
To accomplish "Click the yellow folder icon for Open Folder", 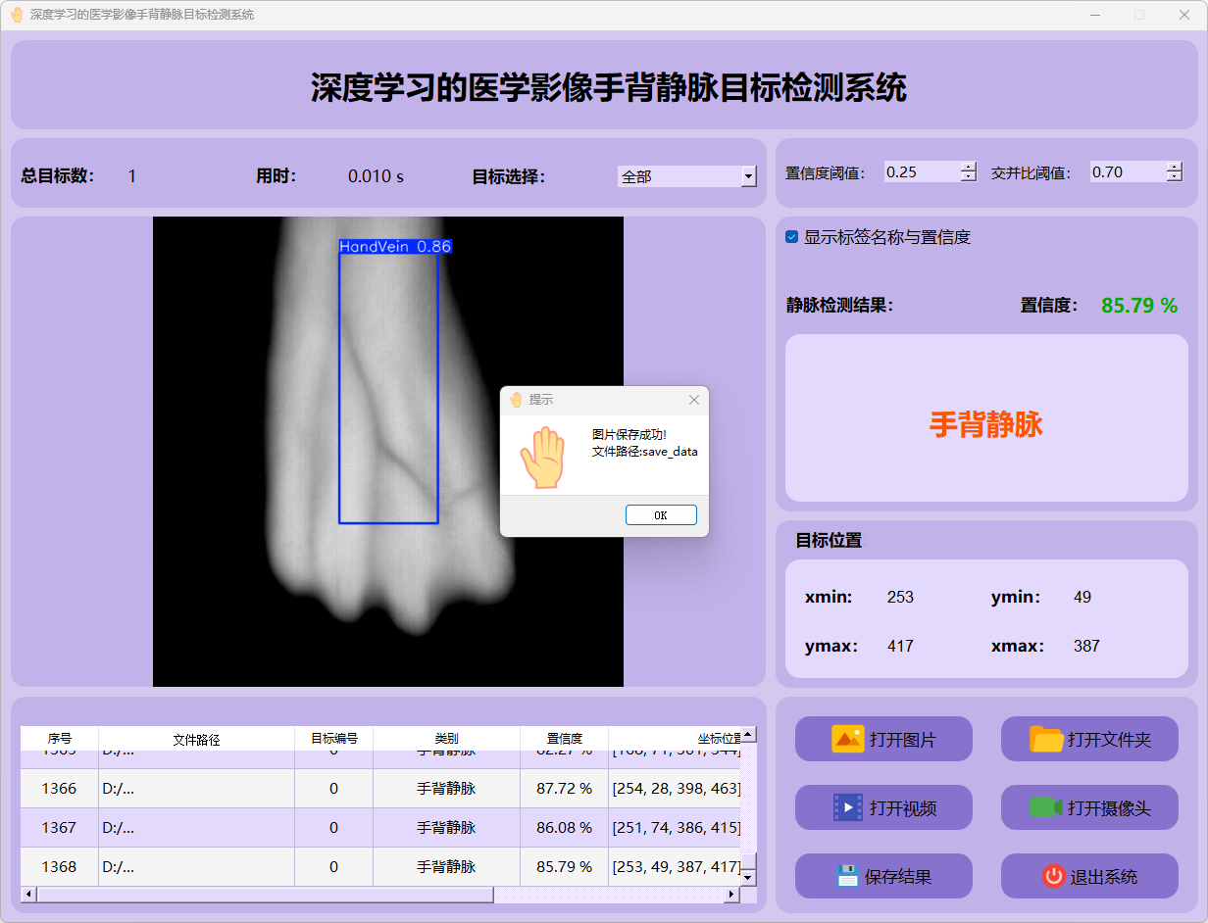I will coord(1046,739).
